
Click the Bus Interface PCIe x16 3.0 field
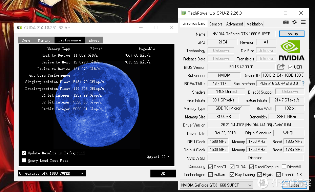[278, 83]
